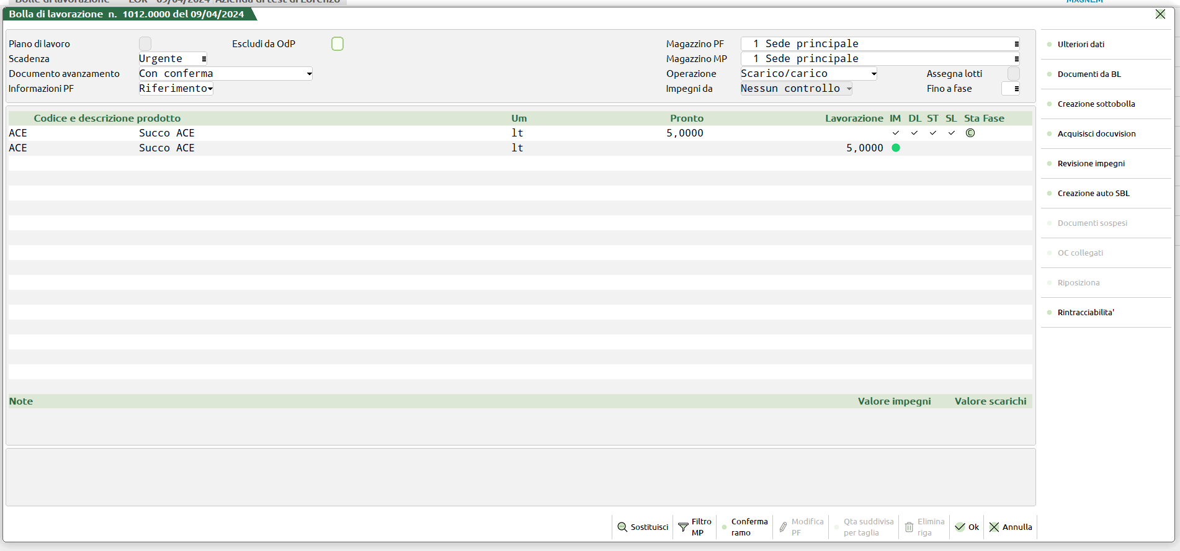Click the Sostituisci magnifier icon
Screen dimensions: 1180x551
[622, 527]
